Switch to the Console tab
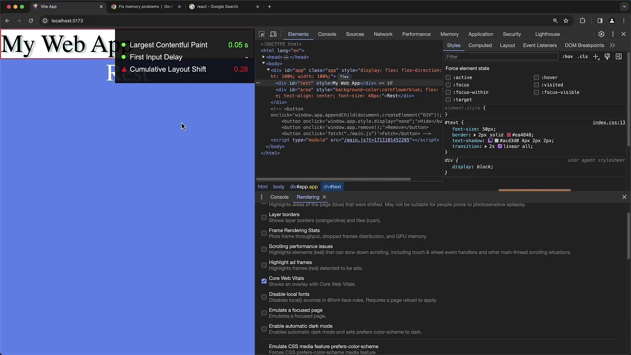Image resolution: width=631 pixels, height=355 pixels. 280,197
